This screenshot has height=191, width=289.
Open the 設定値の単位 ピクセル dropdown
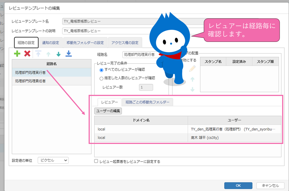[53, 160]
